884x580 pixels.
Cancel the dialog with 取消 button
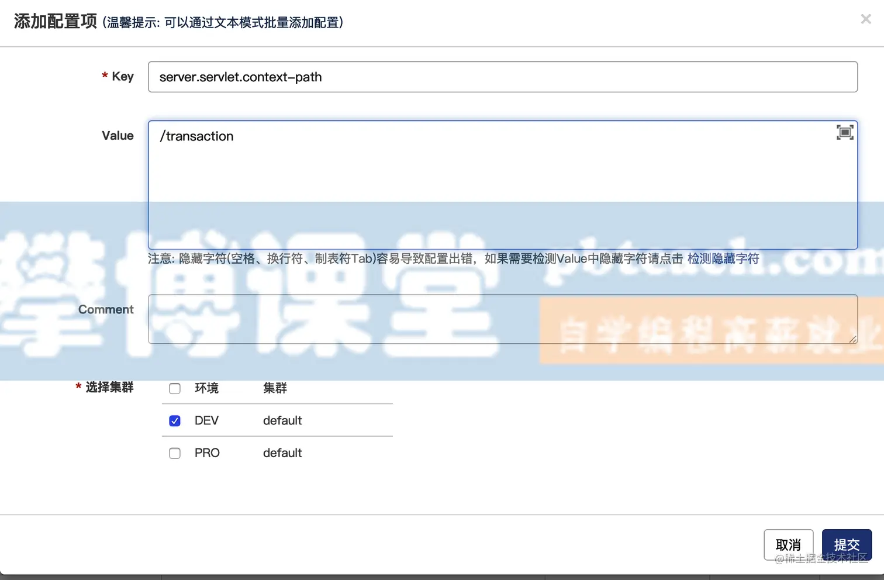[x=788, y=544]
